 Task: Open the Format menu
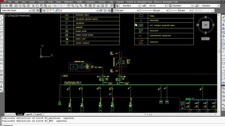(x=41, y=2)
